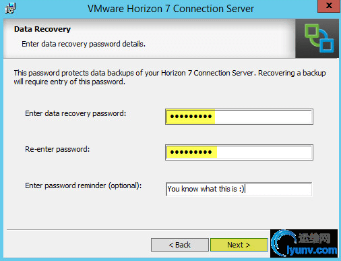Viewport: 341px width, 261px height.
Task: Click the password protection description paragraph
Action: [170, 78]
